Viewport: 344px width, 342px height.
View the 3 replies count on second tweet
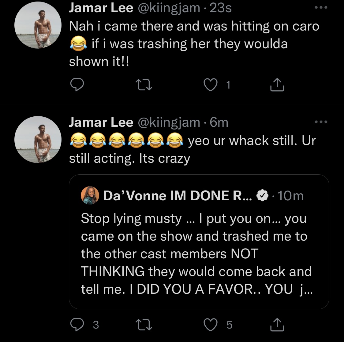pyautogui.click(x=96, y=325)
